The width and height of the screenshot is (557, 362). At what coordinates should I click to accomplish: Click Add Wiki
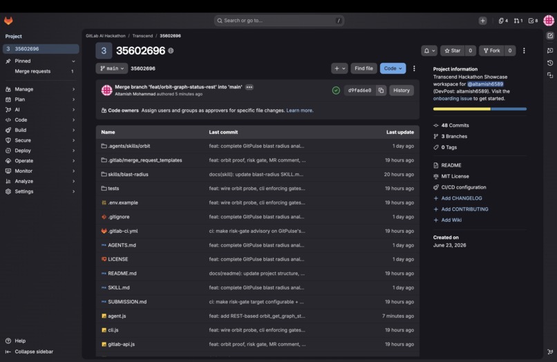(448, 220)
